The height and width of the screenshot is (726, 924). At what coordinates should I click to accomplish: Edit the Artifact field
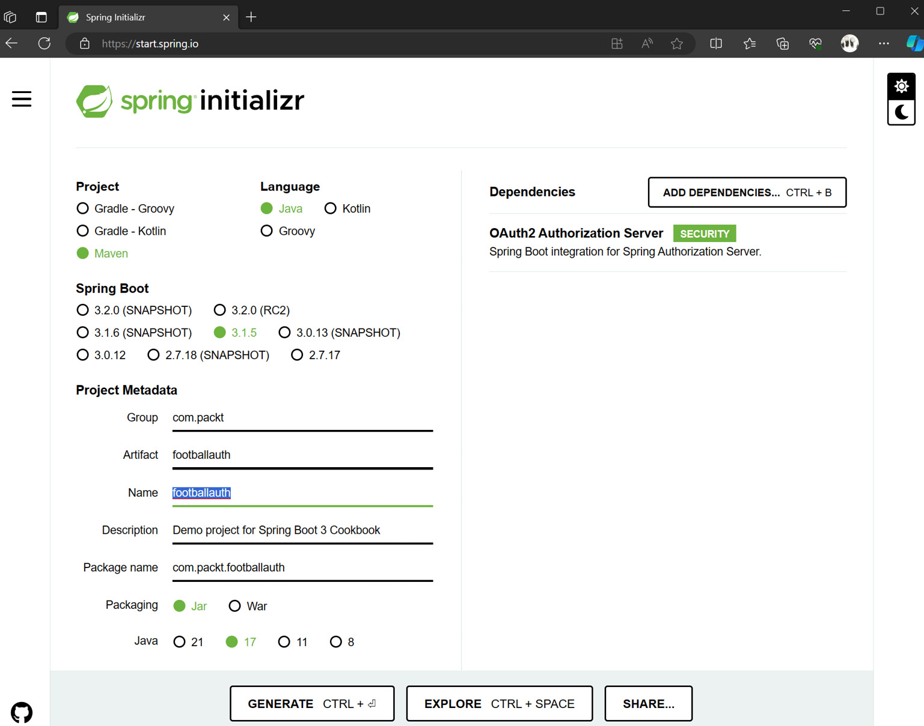pos(302,455)
